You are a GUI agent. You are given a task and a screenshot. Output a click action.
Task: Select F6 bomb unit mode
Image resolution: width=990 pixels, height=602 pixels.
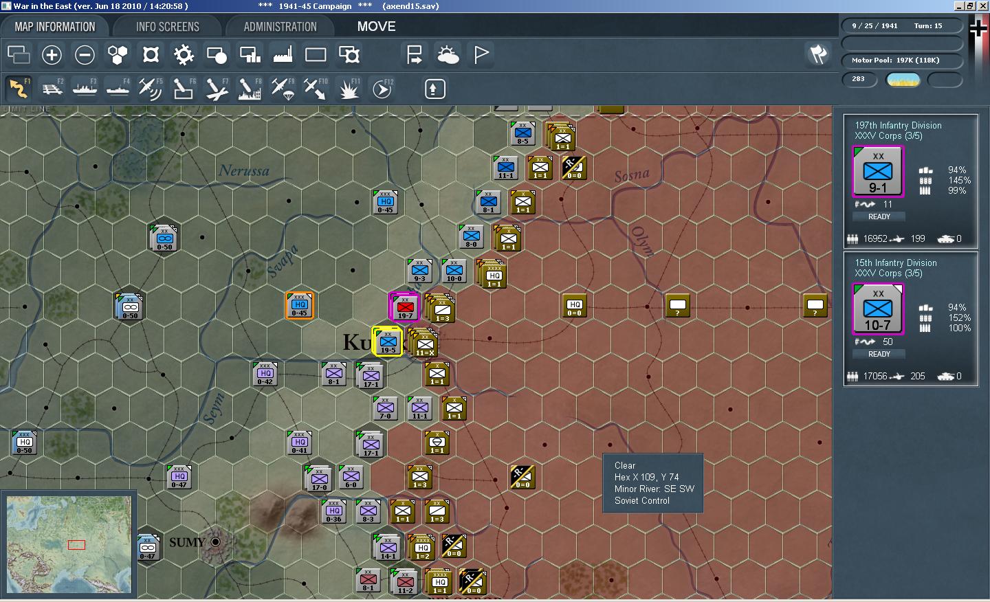pos(184,89)
